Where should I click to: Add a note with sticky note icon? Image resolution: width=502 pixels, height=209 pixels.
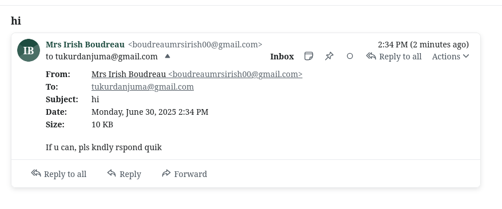click(308, 56)
